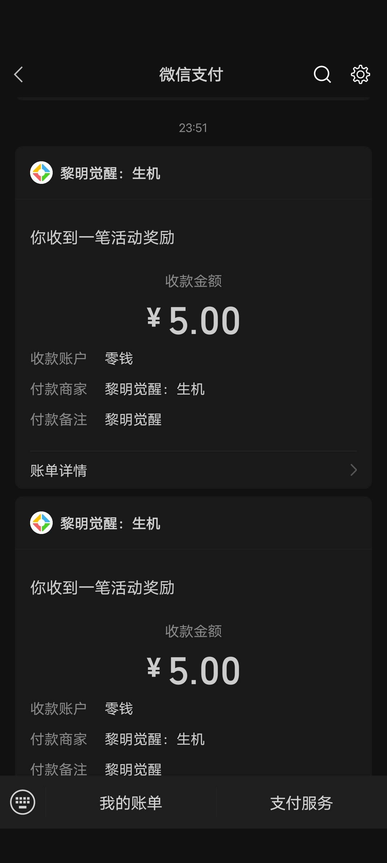This screenshot has height=863, width=387.
Task: Tap the first card's 黎明觉醒：生机 title
Action: [110, 173]
